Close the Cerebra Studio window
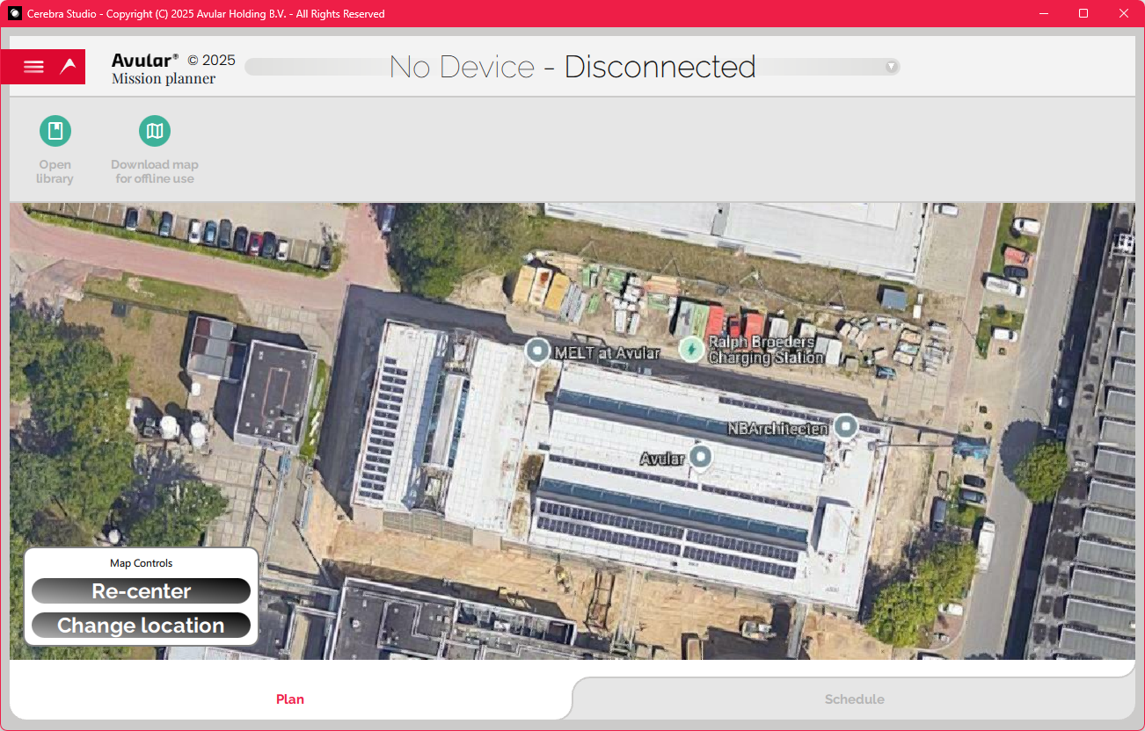 pos(1124,13)
